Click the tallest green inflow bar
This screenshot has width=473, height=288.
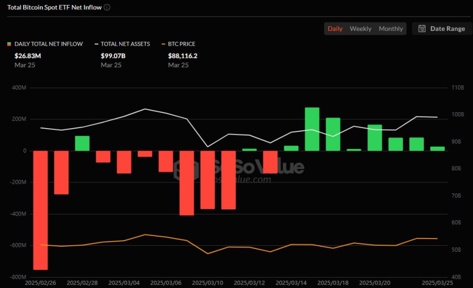tap(312, 129)
